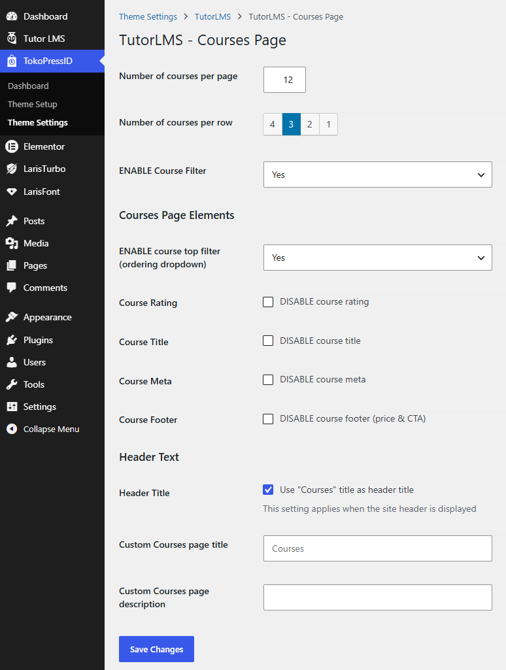Click "This setting applies when the site header" note
The width and height of the screenshot is (506, 670).
[369, 509]
